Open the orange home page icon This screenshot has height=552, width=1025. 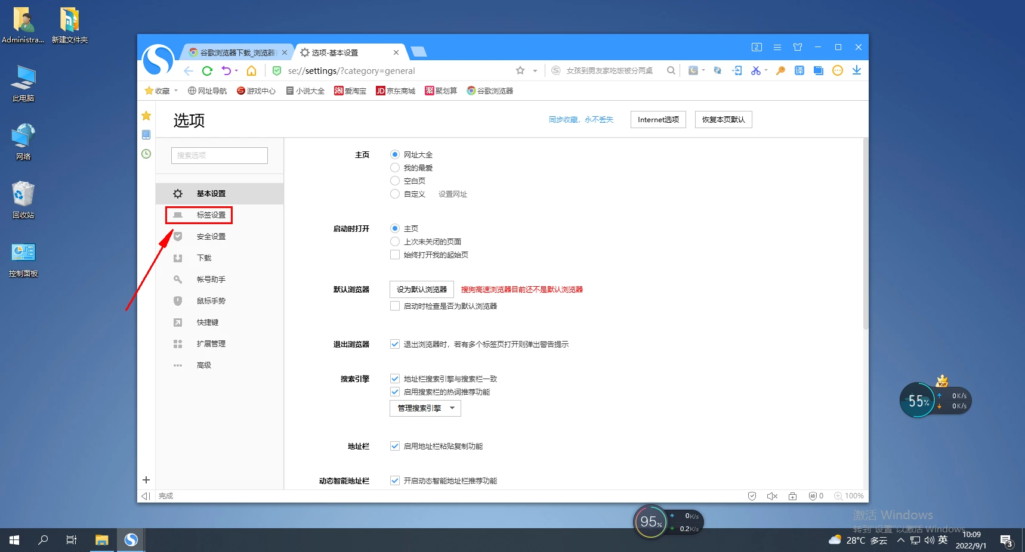(x=252, y=71)
